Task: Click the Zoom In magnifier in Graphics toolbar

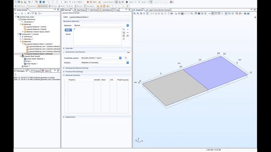Action: pyautogui.click(x=135, y=14)
